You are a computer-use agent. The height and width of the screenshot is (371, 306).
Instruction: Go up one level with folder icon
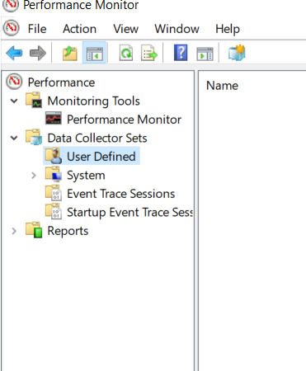(70, 53)
